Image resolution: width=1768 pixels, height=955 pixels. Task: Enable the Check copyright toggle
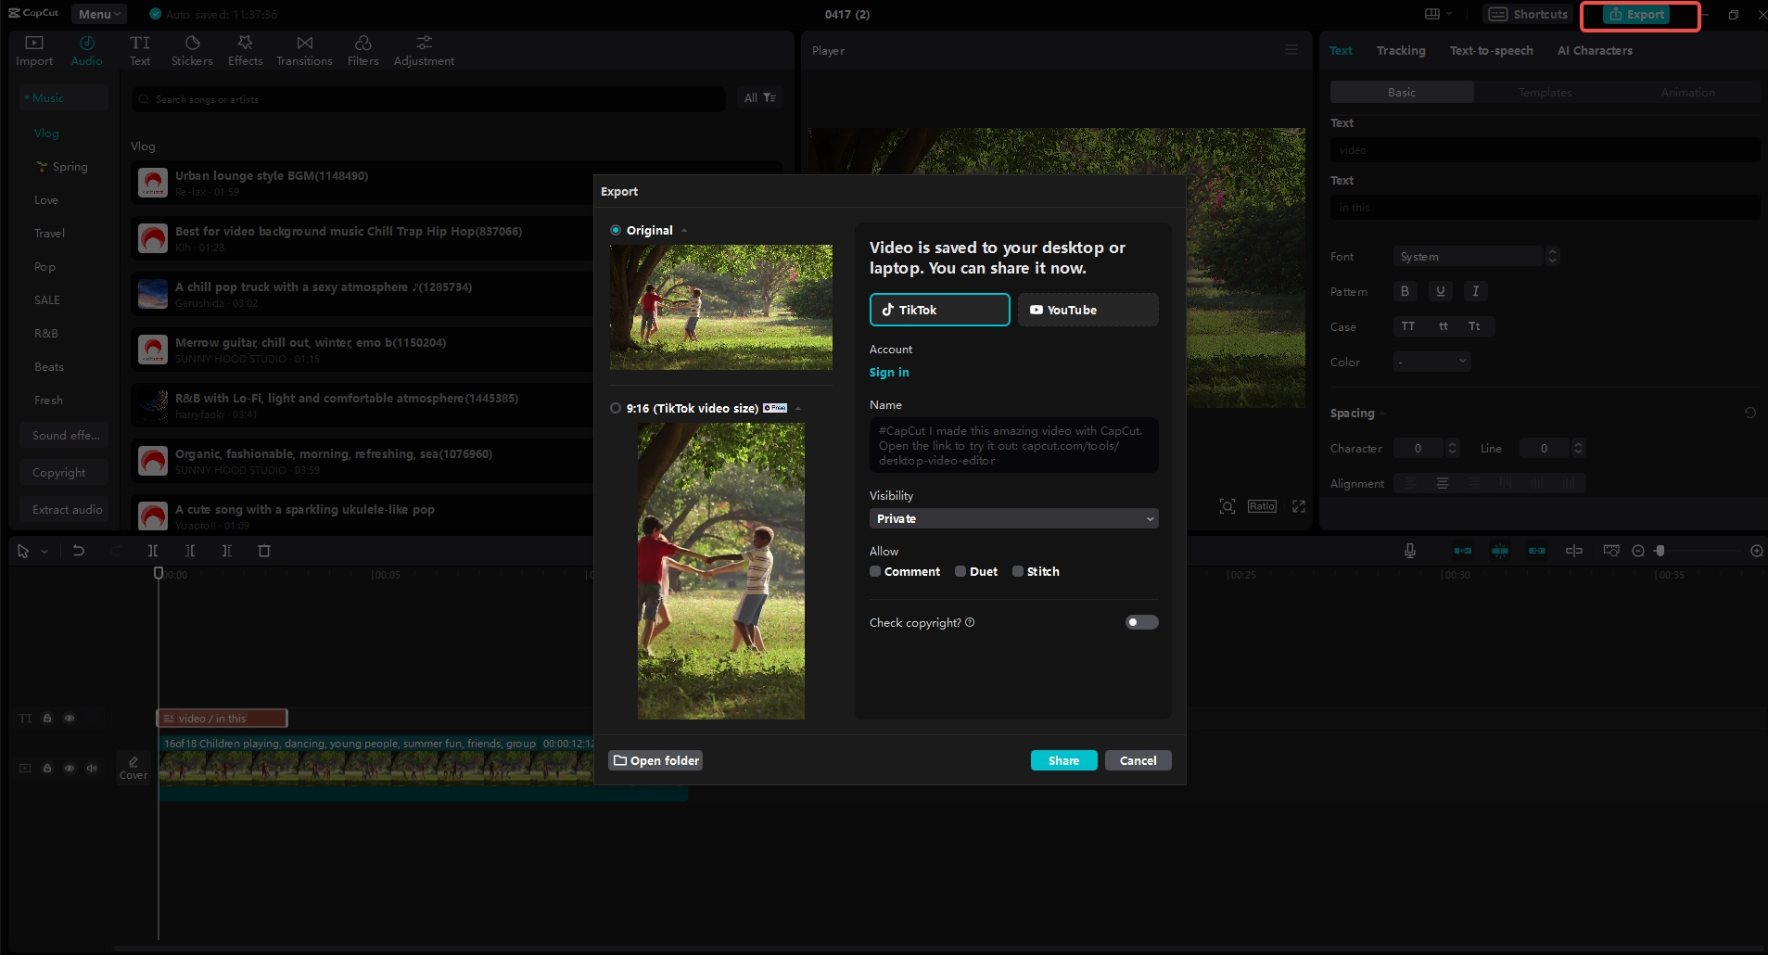pos(1141,621)
